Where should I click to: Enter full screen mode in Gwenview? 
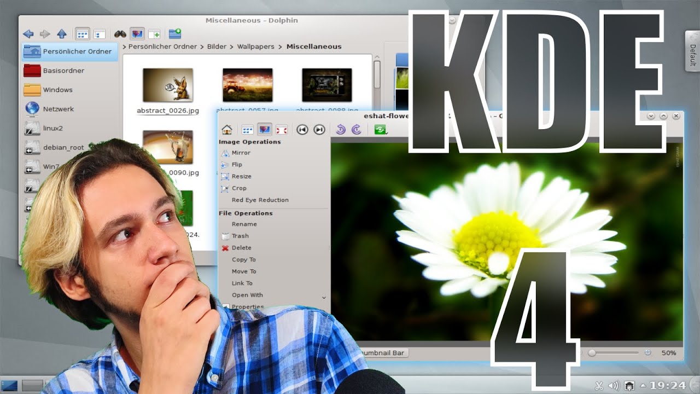point(282,130)
